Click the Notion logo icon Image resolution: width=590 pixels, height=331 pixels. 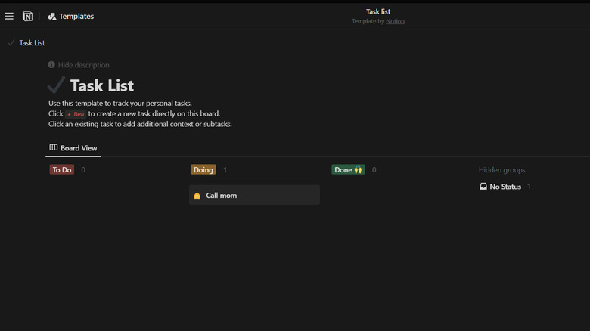(x=27, y=16)
